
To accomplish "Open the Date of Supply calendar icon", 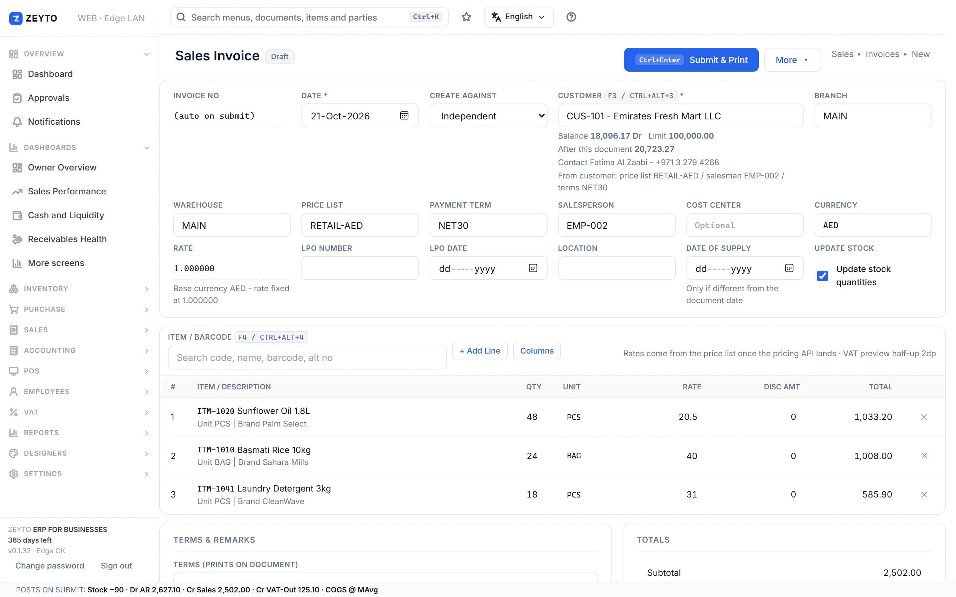I will [789, 268].
